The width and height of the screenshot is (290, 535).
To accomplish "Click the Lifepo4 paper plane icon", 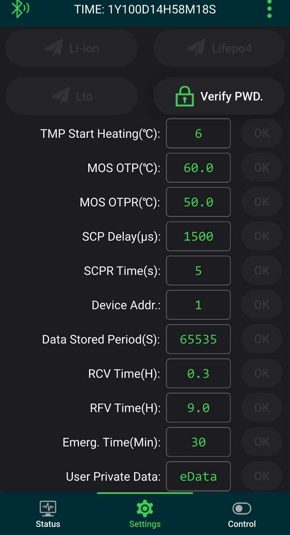I will (x=196, y=49).
